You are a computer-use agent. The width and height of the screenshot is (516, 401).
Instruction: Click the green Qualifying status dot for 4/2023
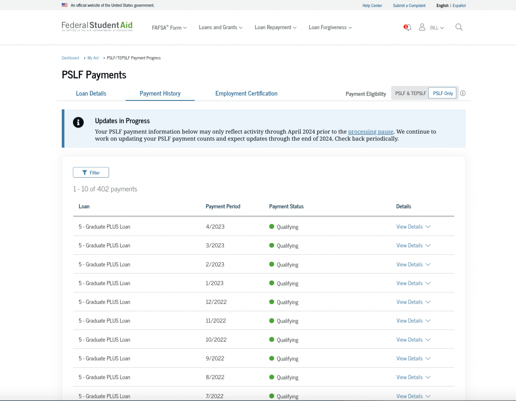click(271, 227)
